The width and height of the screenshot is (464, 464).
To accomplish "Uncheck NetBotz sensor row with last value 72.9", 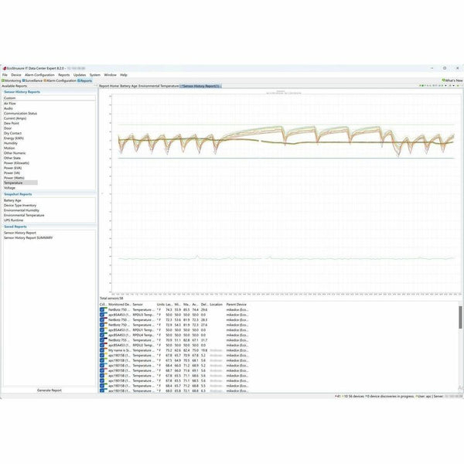I will [102, 325].
